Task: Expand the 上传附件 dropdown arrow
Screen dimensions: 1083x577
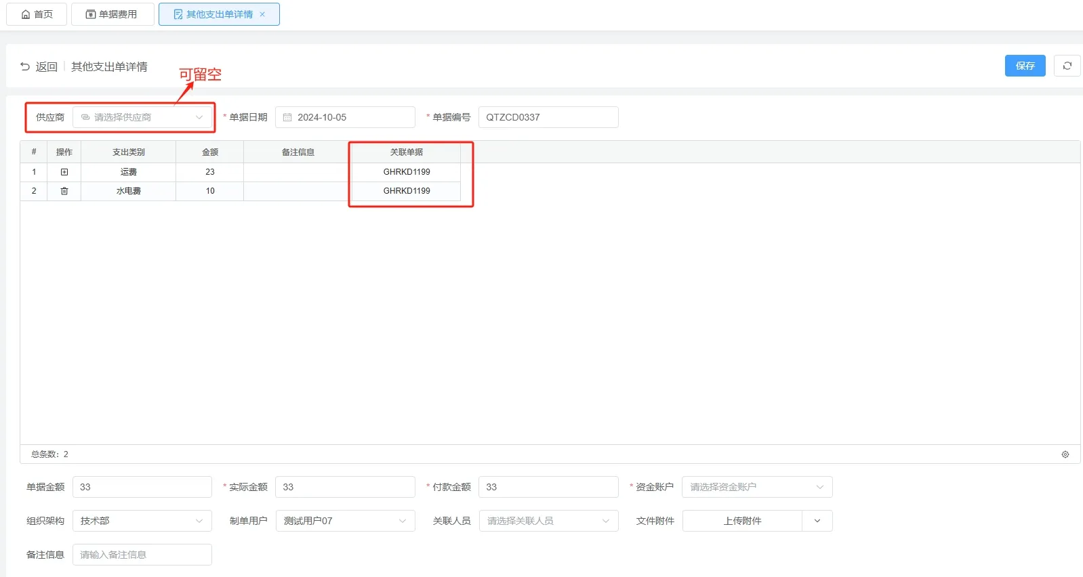Action: point(817,521)
